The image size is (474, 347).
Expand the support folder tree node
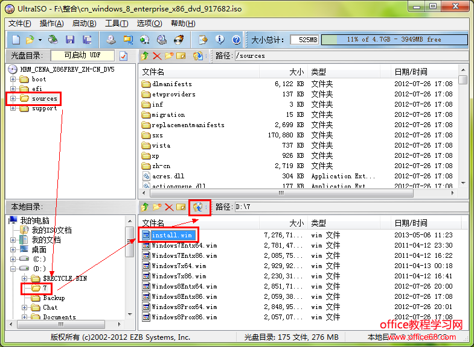13,108
